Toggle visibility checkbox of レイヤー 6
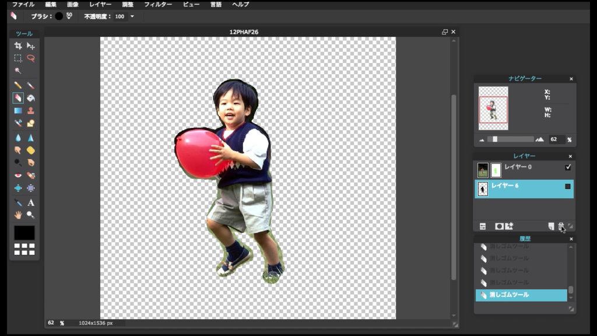The image size is (597, 336). click(568, 186)
